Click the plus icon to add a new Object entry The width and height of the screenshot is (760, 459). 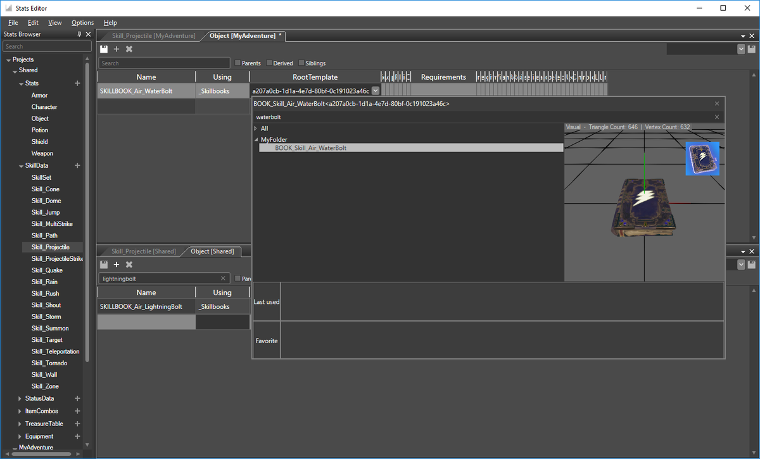[x=117, y=49]
